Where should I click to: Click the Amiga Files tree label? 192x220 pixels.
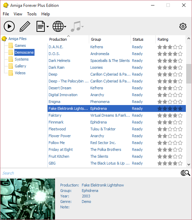pyautogui.click(x=17, y=39)
